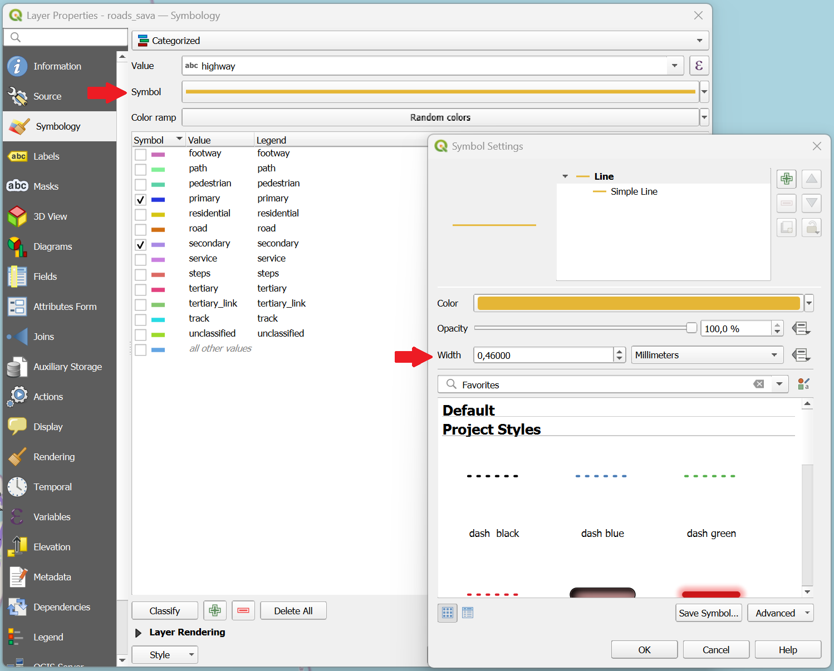Open the Millimeters unit dropdown
The height and width of the screenshot is (671, 834).
(x=707, y=355)
